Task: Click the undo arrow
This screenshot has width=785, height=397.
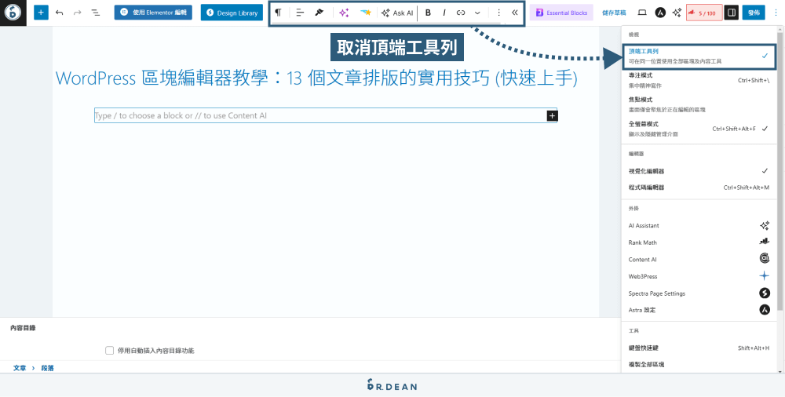Action: pyautogui.click(x=60, y=13)
